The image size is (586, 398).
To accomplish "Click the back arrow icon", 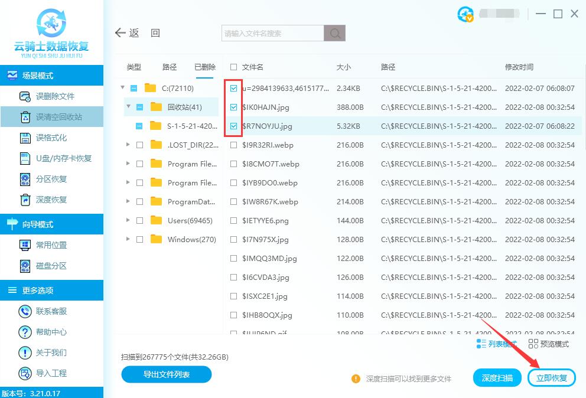I will (x=120, y=33).
